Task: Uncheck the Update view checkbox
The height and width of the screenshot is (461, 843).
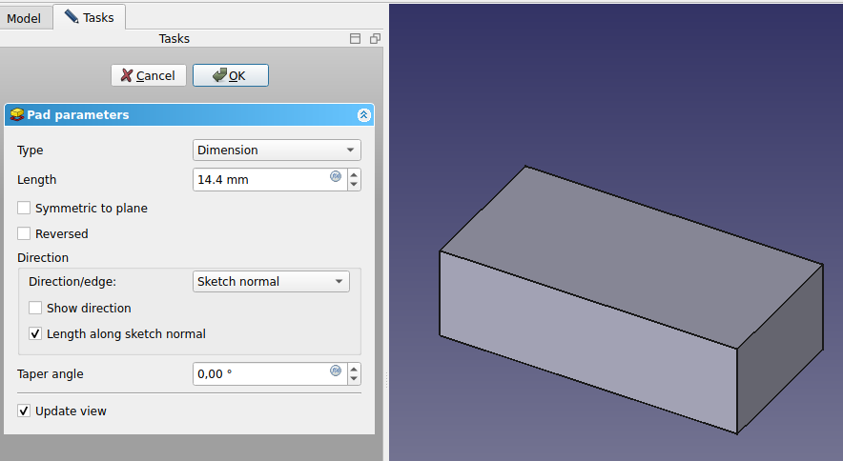Action: [x=24, y=411]
